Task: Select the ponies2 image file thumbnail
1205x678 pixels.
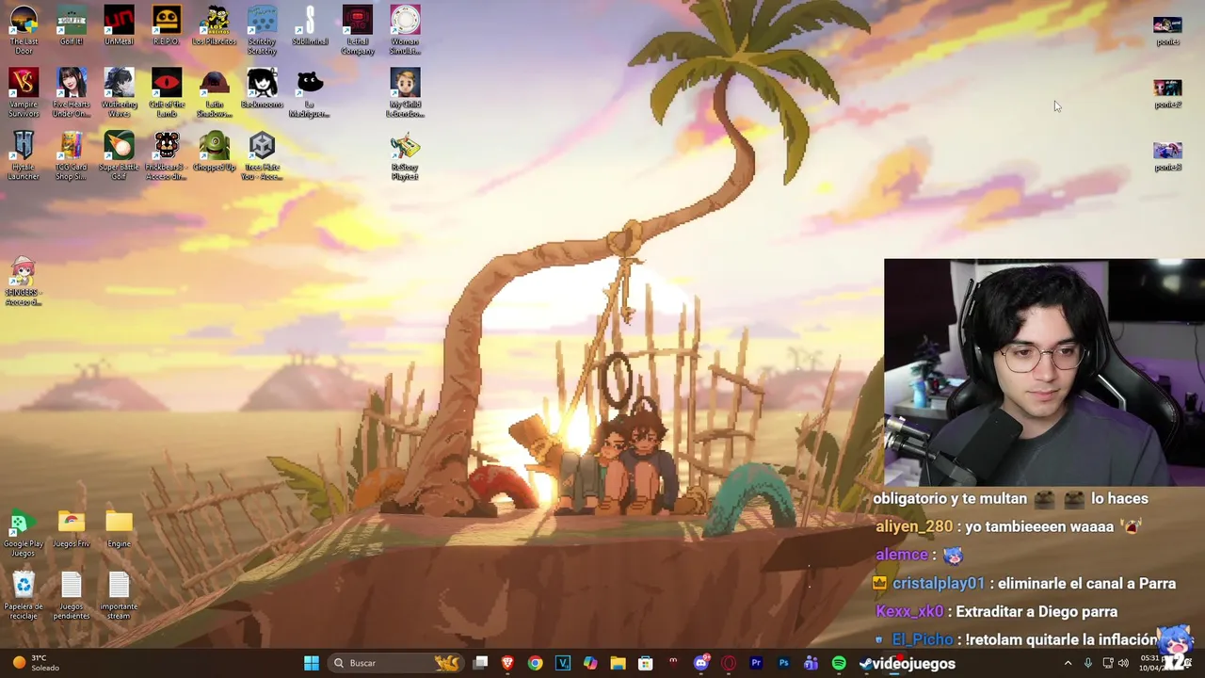Action: (1167, 93)
